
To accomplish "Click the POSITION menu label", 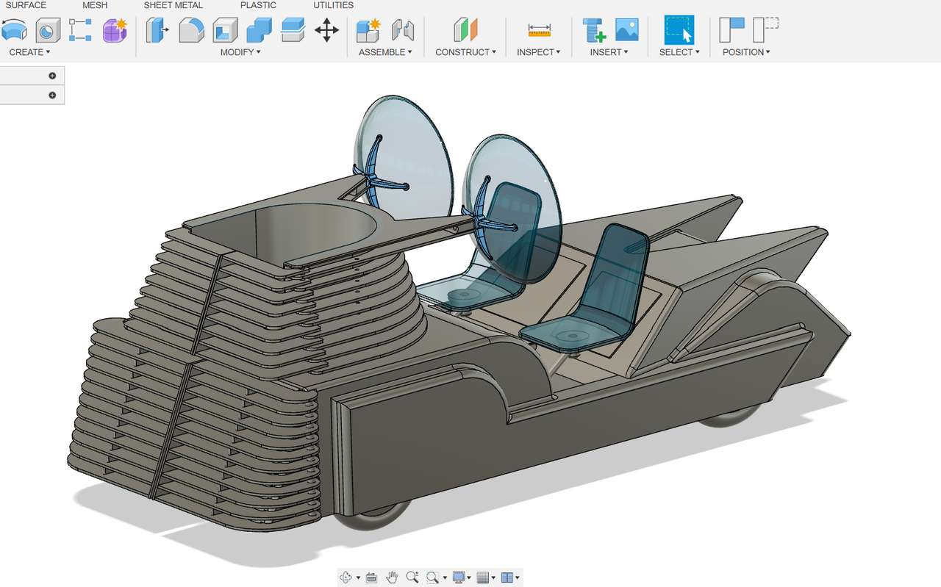I will point(745,51).
